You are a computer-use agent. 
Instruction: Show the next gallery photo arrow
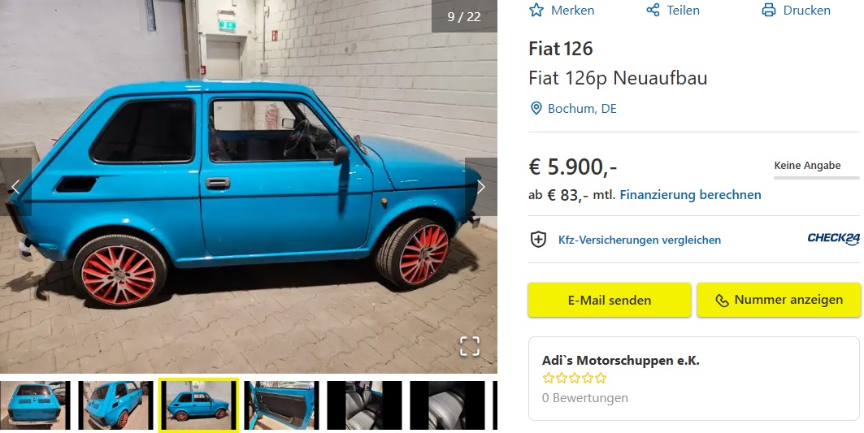[481, 187]
